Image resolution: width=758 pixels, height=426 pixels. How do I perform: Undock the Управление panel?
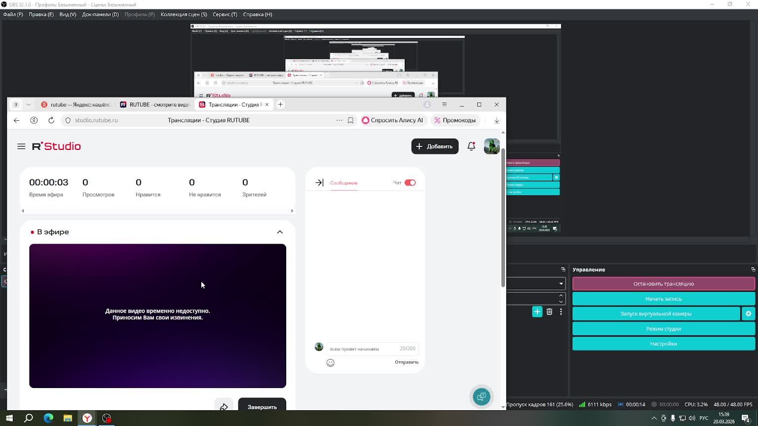click(753, 270)
